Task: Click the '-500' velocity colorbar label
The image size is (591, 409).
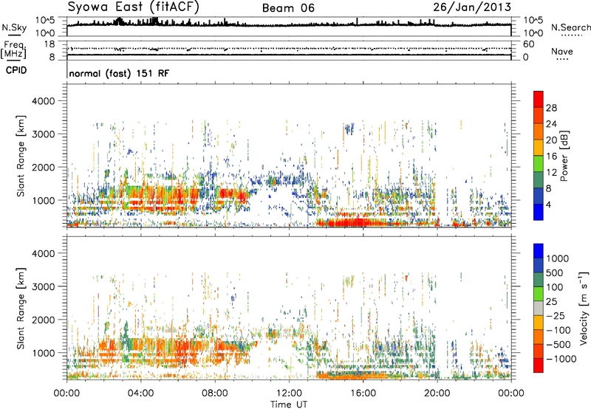Action: click(x=558, y=345)
